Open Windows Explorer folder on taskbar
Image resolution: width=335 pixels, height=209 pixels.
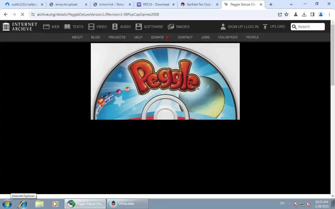coord(39,204)
